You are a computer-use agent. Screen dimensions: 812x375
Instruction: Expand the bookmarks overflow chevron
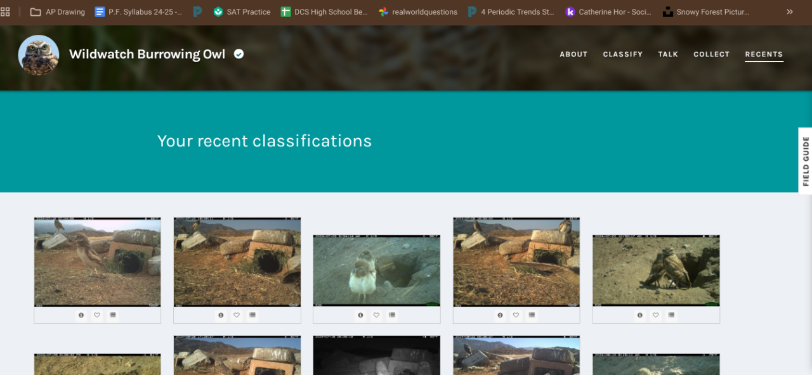pos(790,11)
